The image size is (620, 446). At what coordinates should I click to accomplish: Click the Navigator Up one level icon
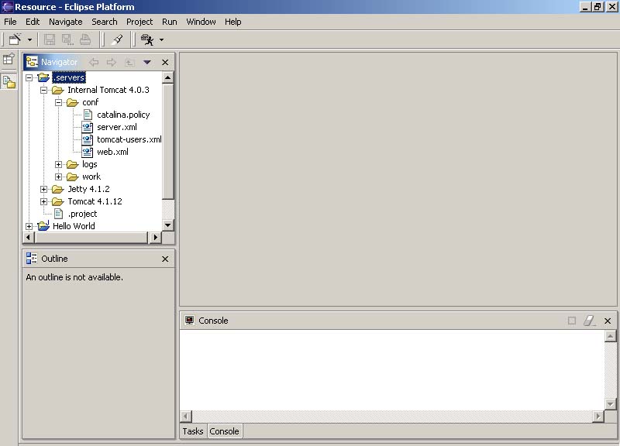tap(129, 62)
